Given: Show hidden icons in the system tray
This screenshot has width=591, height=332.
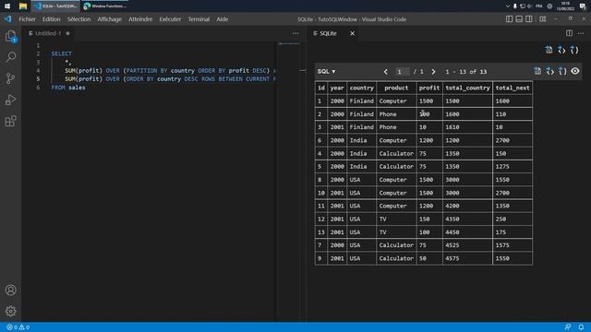Looking at the screenshot, I should coord(507,6).
